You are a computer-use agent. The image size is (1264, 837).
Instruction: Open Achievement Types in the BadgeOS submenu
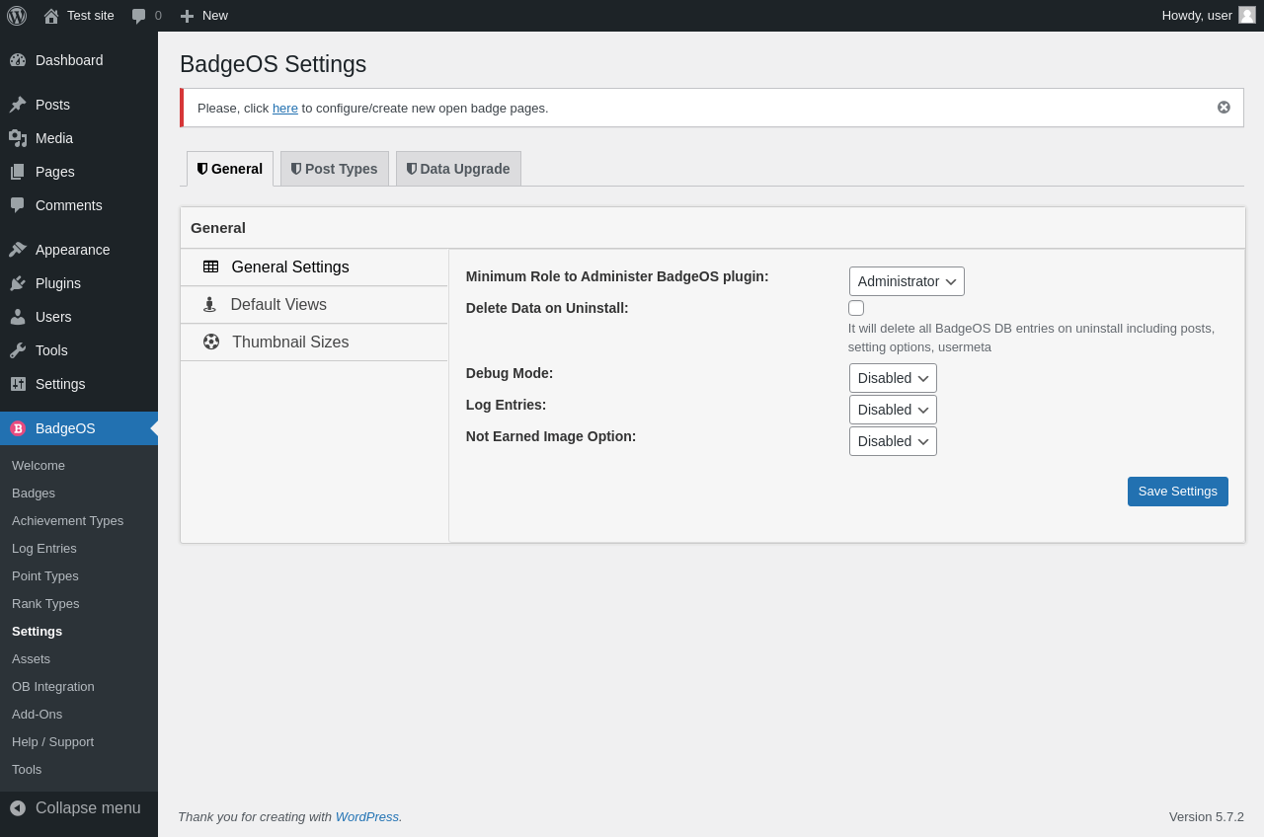coord(67,520)
